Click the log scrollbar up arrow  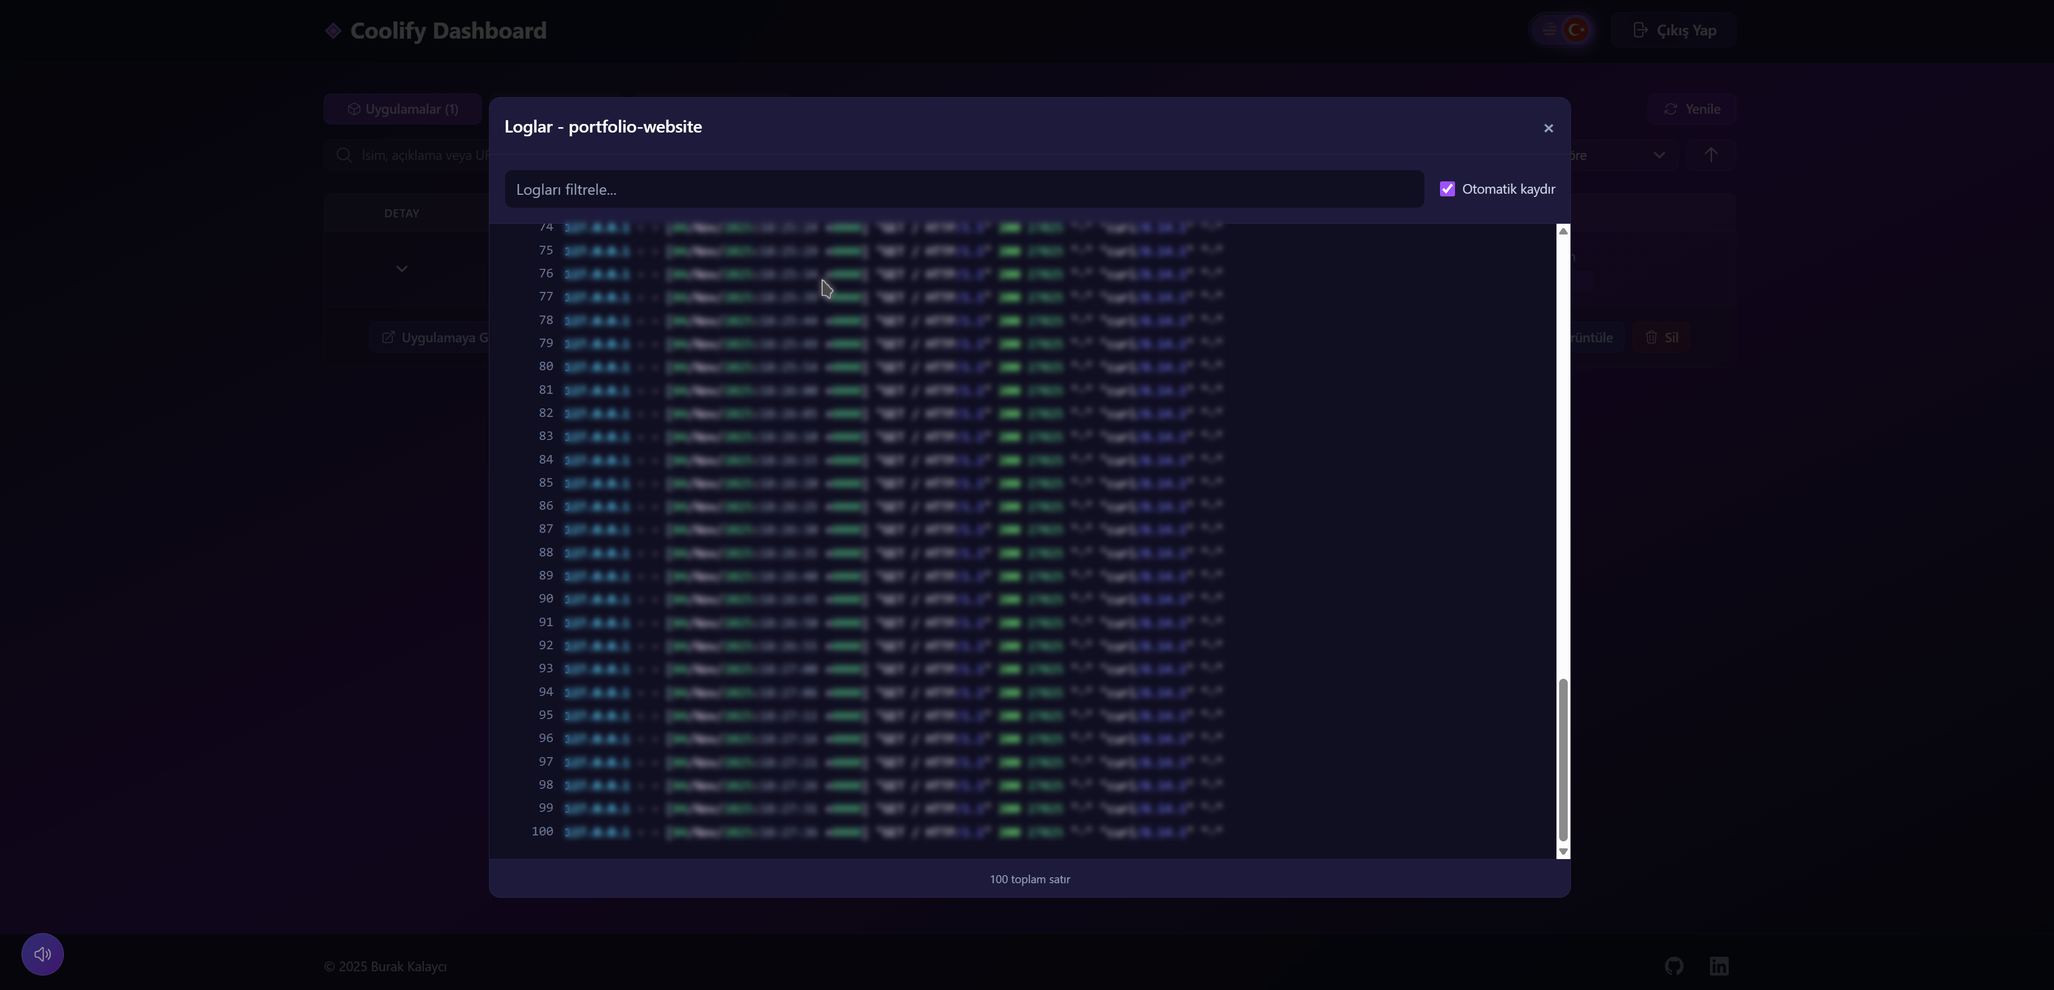click(1563, 231)
